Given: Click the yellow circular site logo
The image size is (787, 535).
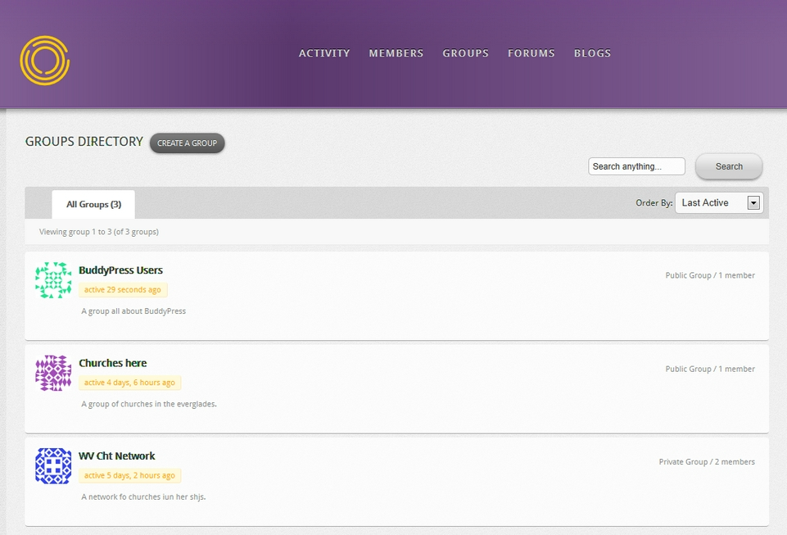Looking at the screenshot, I should [x=45, y=61].
